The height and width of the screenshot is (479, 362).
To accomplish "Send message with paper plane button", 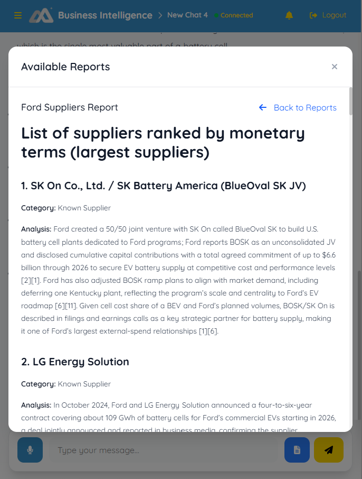I will point(329,450).
